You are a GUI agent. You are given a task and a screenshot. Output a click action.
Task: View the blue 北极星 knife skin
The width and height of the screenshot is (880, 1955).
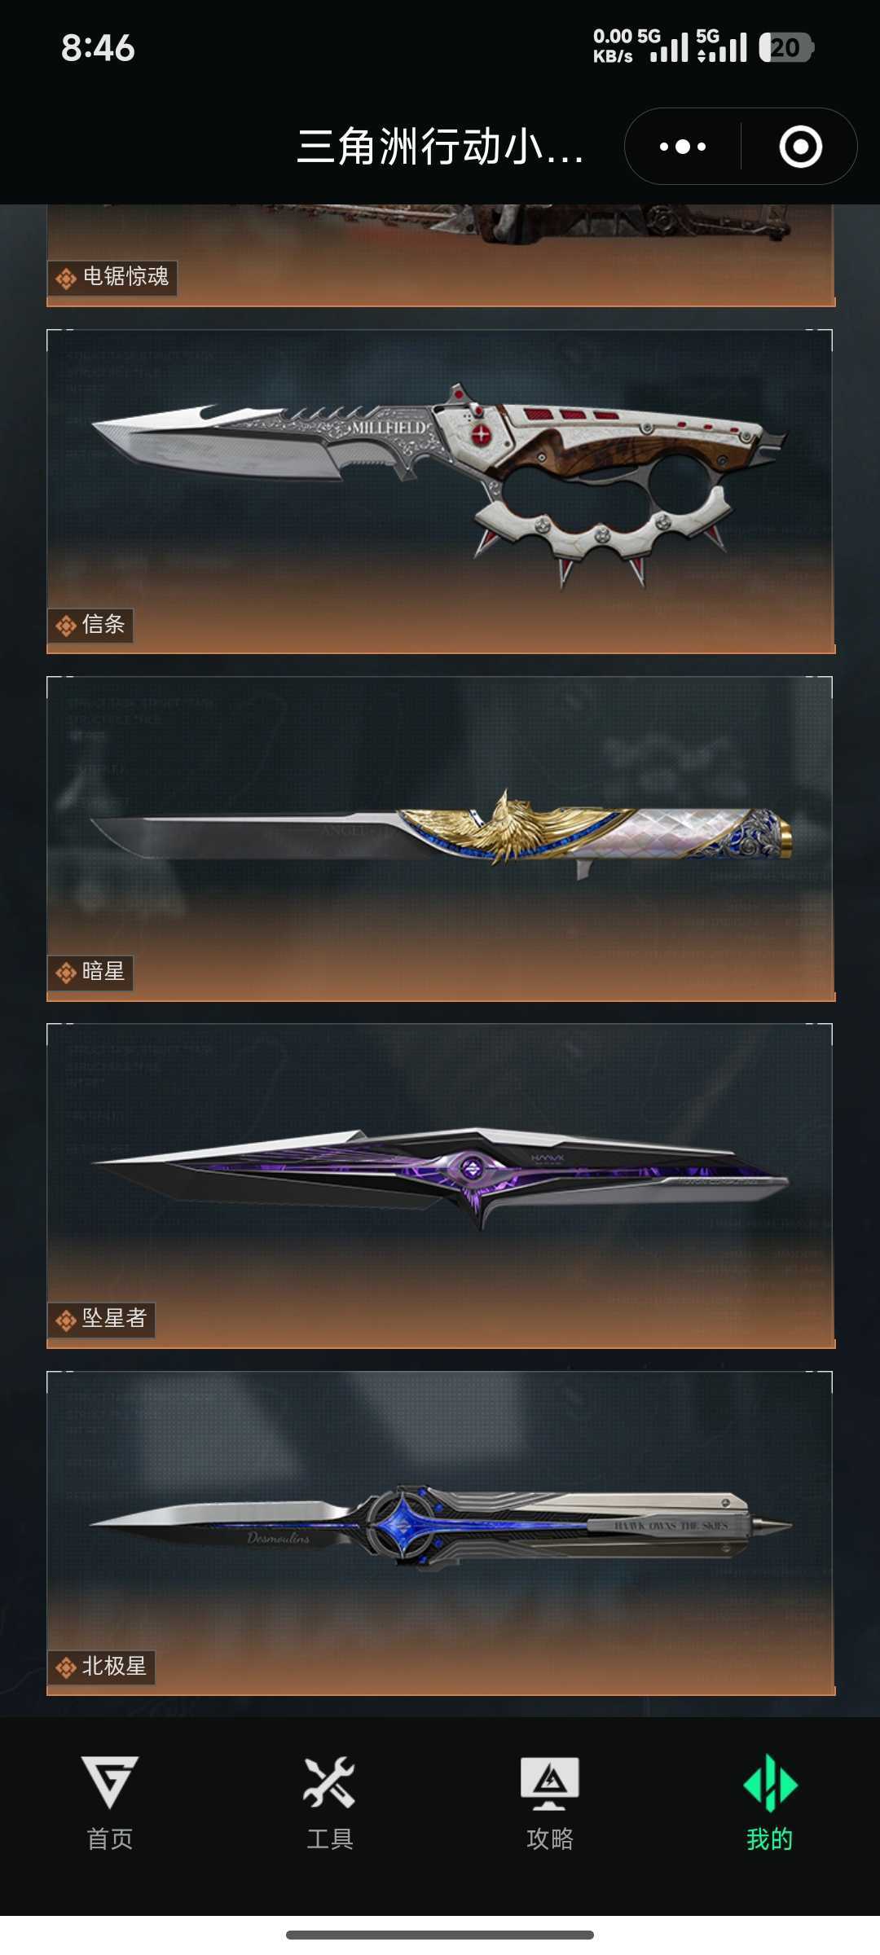pos(440,1533)
